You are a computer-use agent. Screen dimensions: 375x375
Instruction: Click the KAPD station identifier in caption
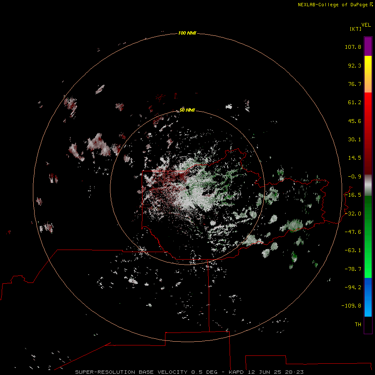point(236,372)
